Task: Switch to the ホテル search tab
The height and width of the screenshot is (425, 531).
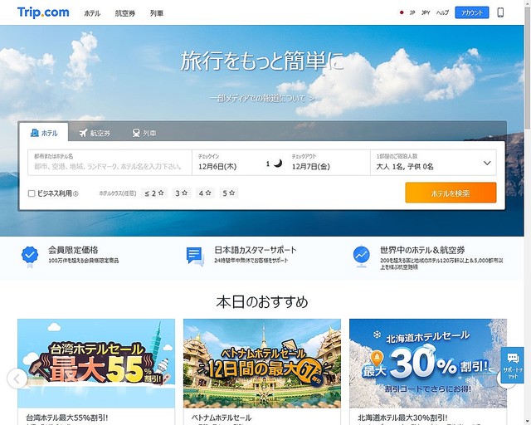Action: (x=44, y=133)
